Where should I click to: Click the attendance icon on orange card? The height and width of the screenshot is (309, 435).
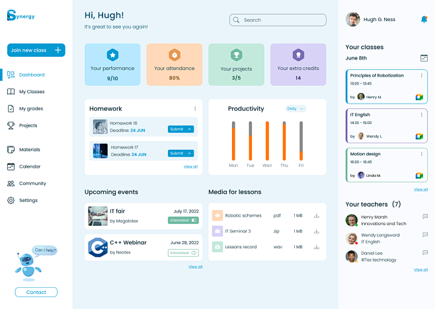point(175,55)
